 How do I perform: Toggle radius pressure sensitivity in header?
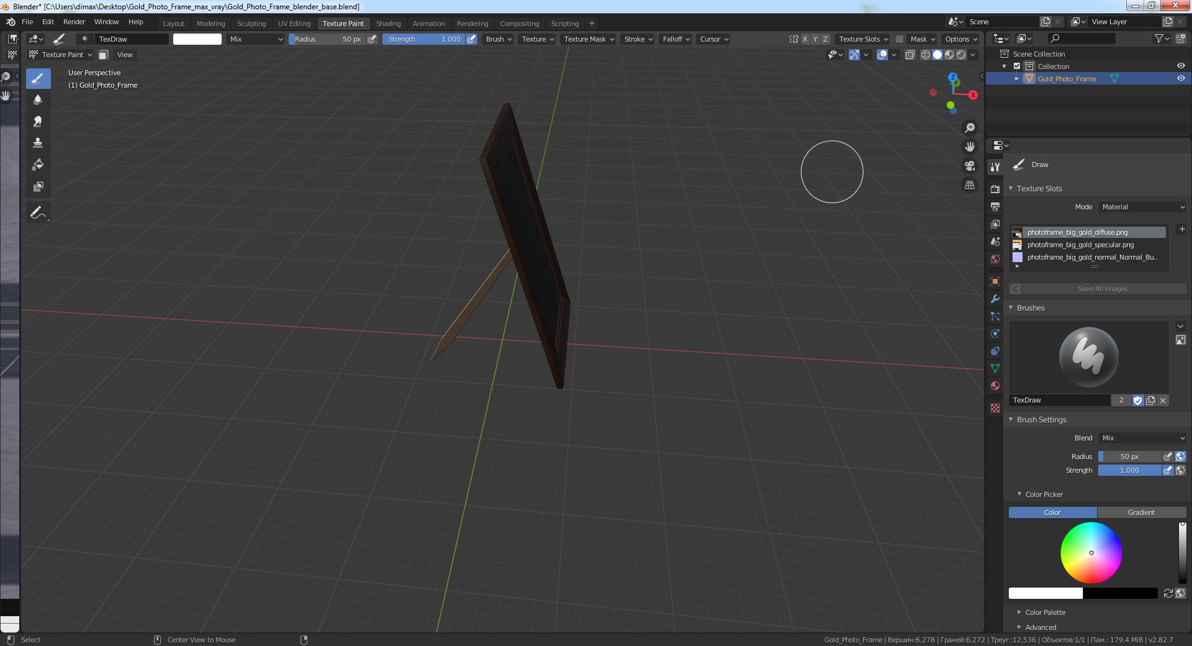tap(372, 39)
